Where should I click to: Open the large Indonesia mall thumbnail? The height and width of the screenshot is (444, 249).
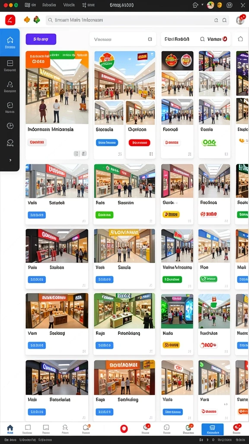pos(57,87)
